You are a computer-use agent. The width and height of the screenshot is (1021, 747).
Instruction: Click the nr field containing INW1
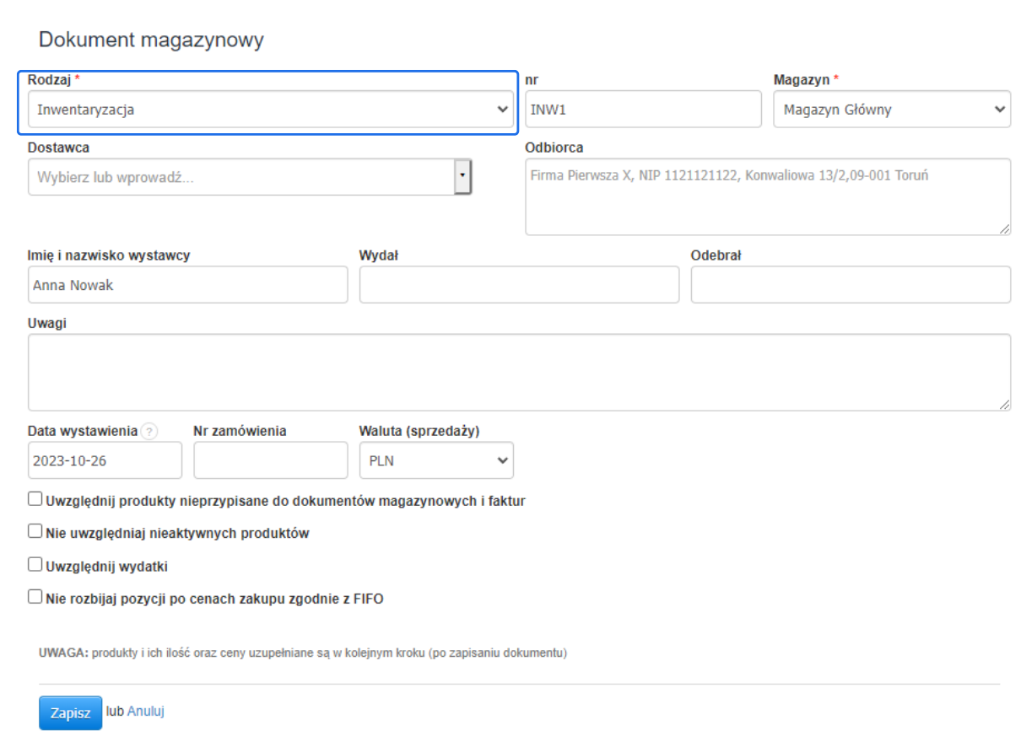pyautogui.click(x=642, y=110)
